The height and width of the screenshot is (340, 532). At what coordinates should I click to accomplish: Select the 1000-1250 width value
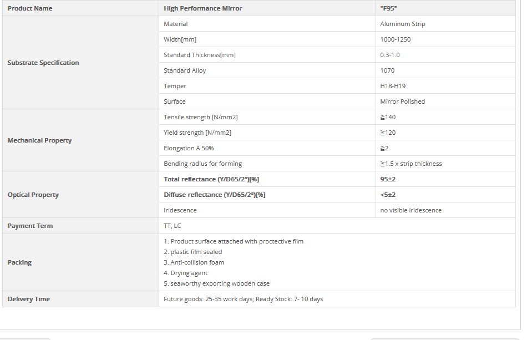point(396,39)
